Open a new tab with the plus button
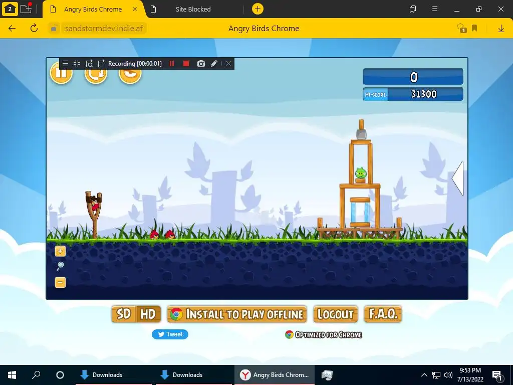The height and width of the screenshot is (385, 513). click(258, 9)
